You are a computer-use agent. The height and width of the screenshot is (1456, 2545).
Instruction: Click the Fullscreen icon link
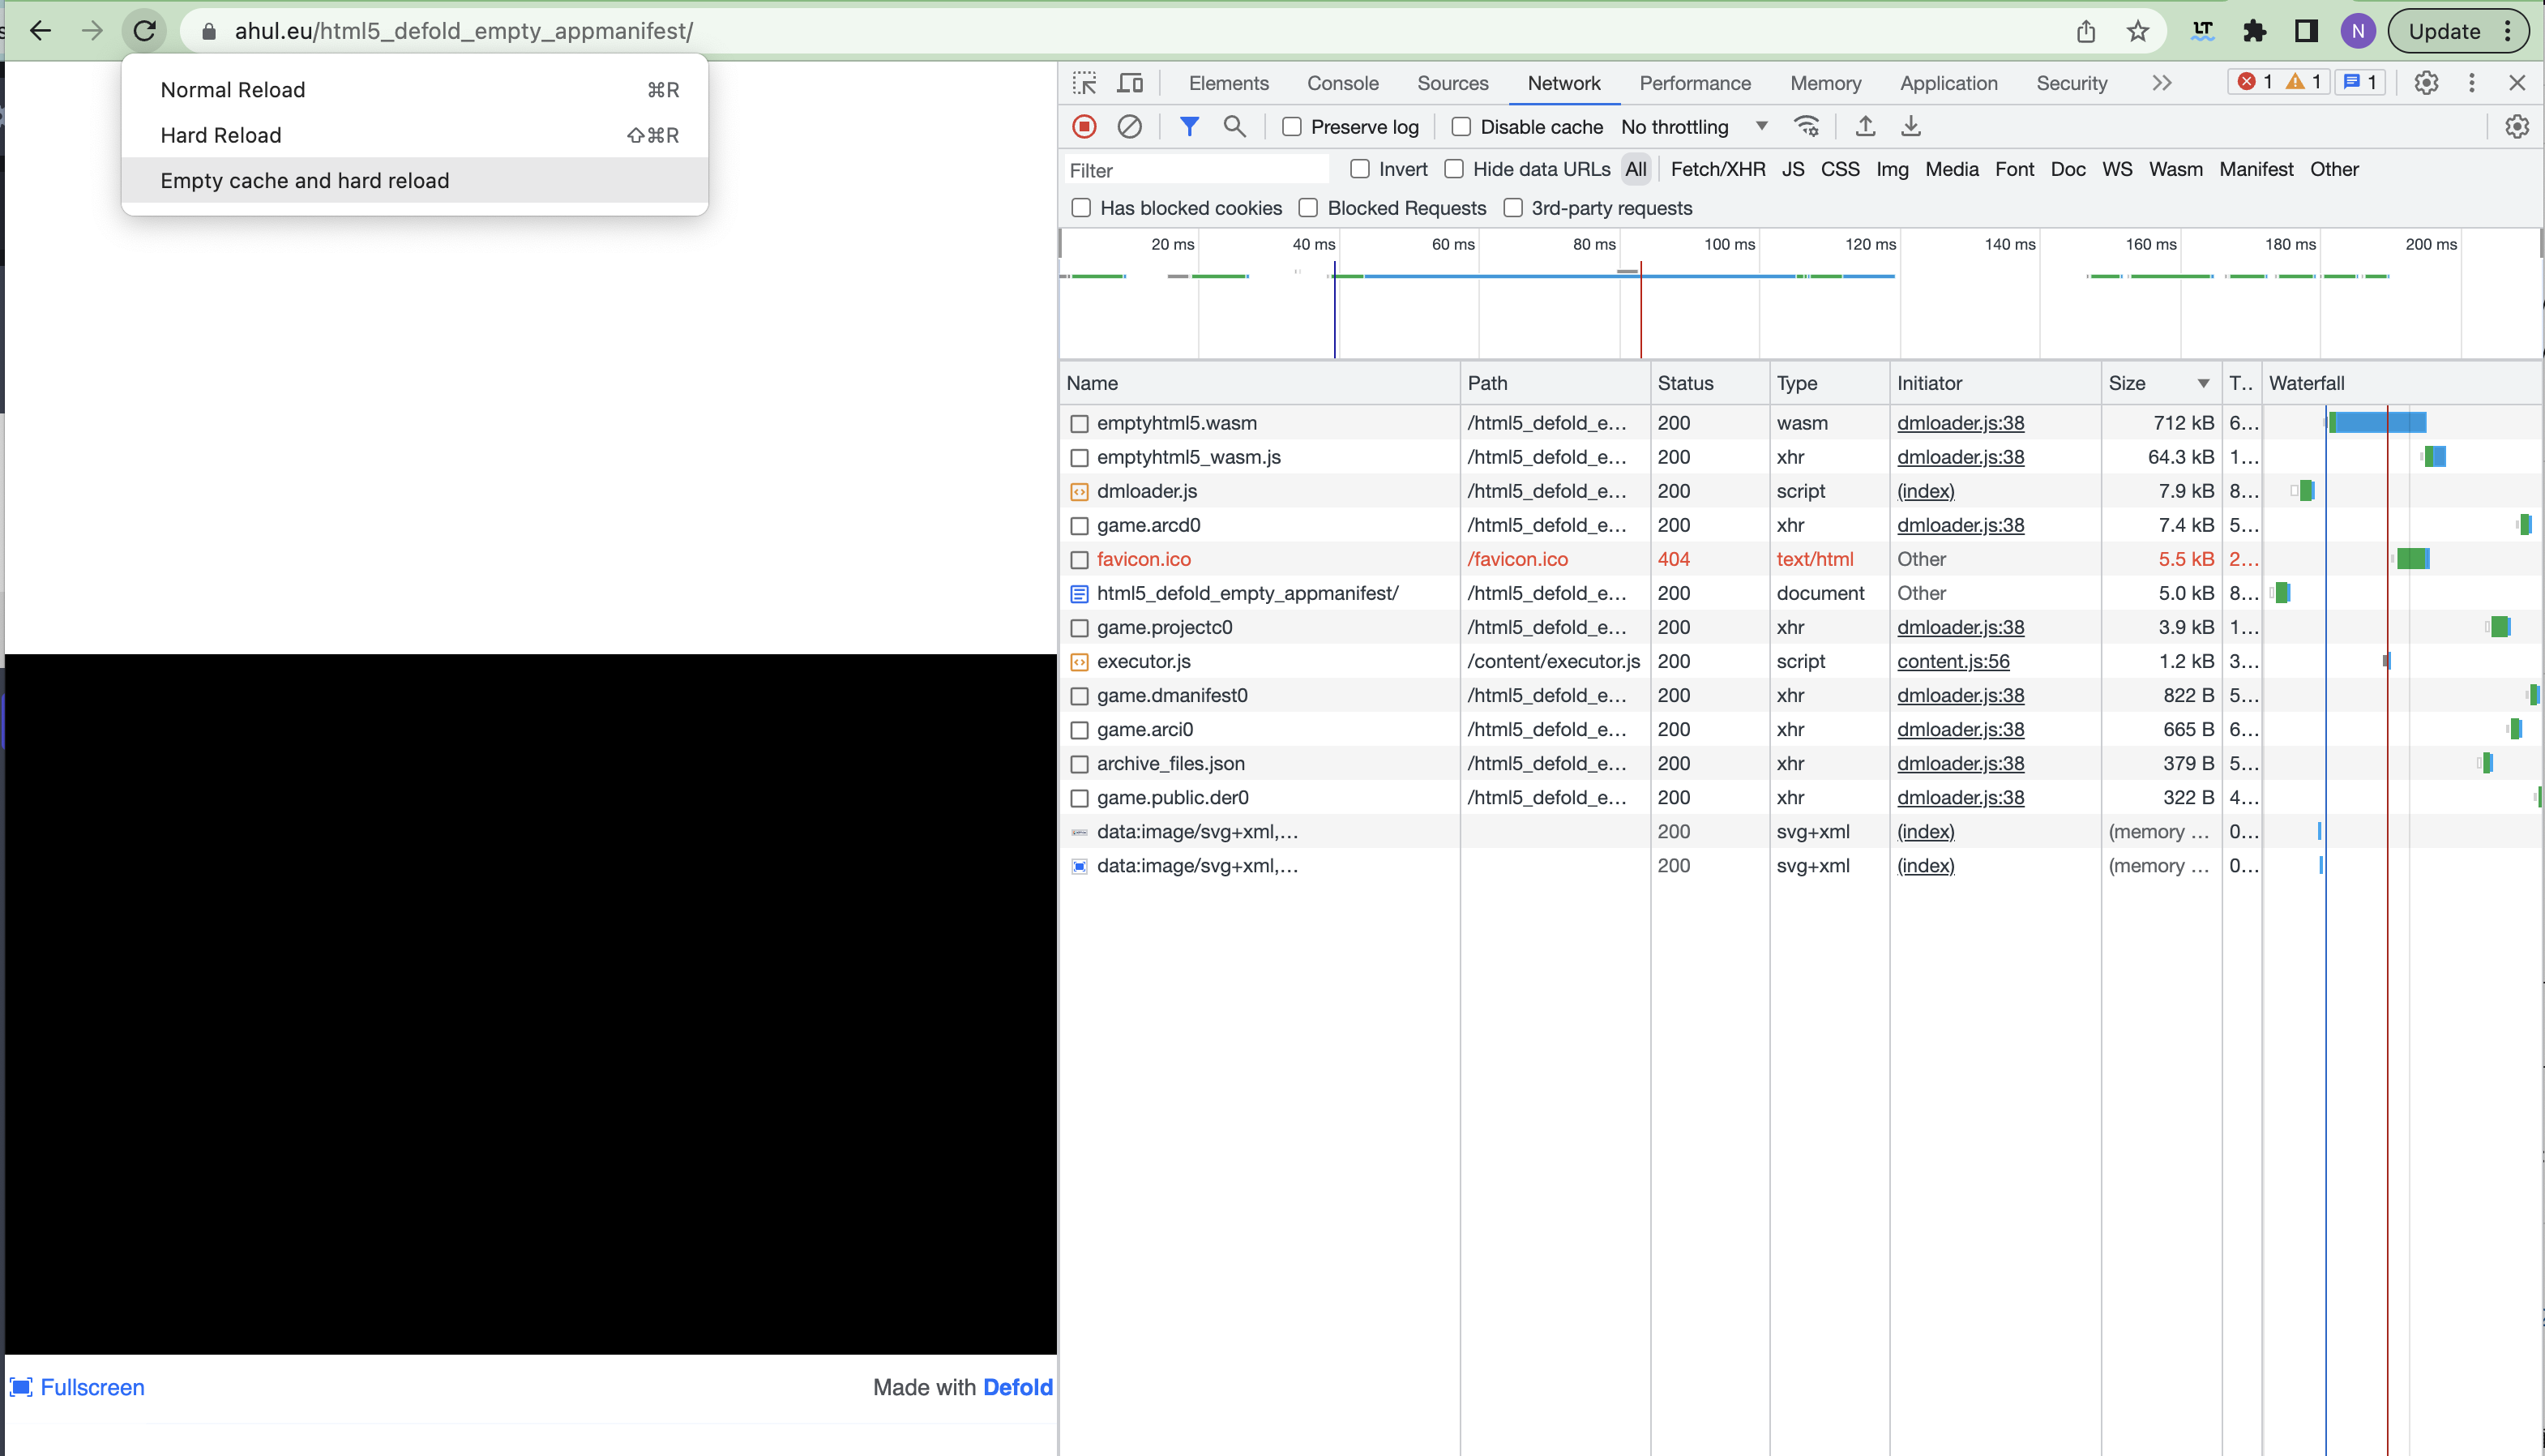[77, 1387]
